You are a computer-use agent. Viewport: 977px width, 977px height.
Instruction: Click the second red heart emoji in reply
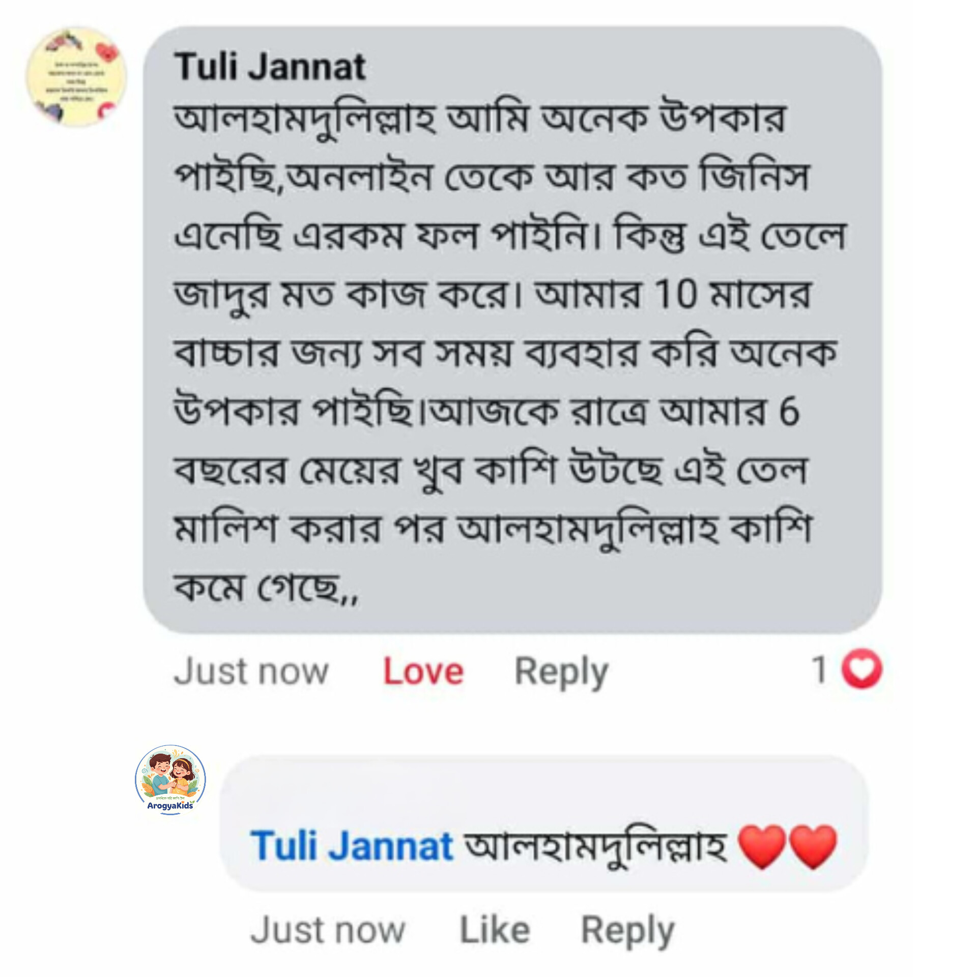(x=813, y=847)
